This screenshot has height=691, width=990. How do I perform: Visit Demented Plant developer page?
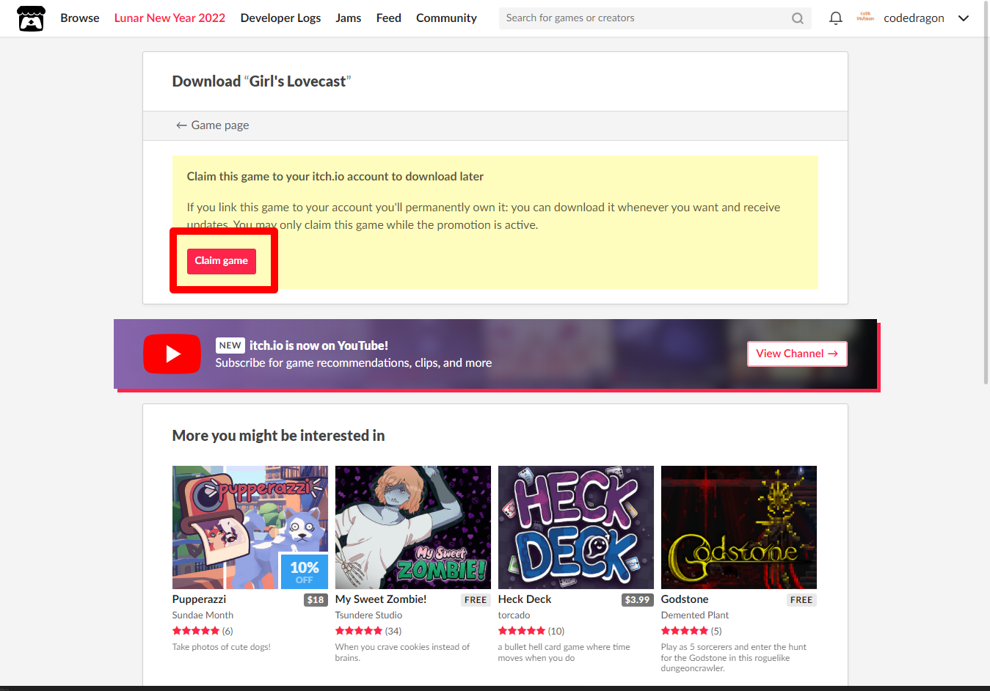point(695,615)
